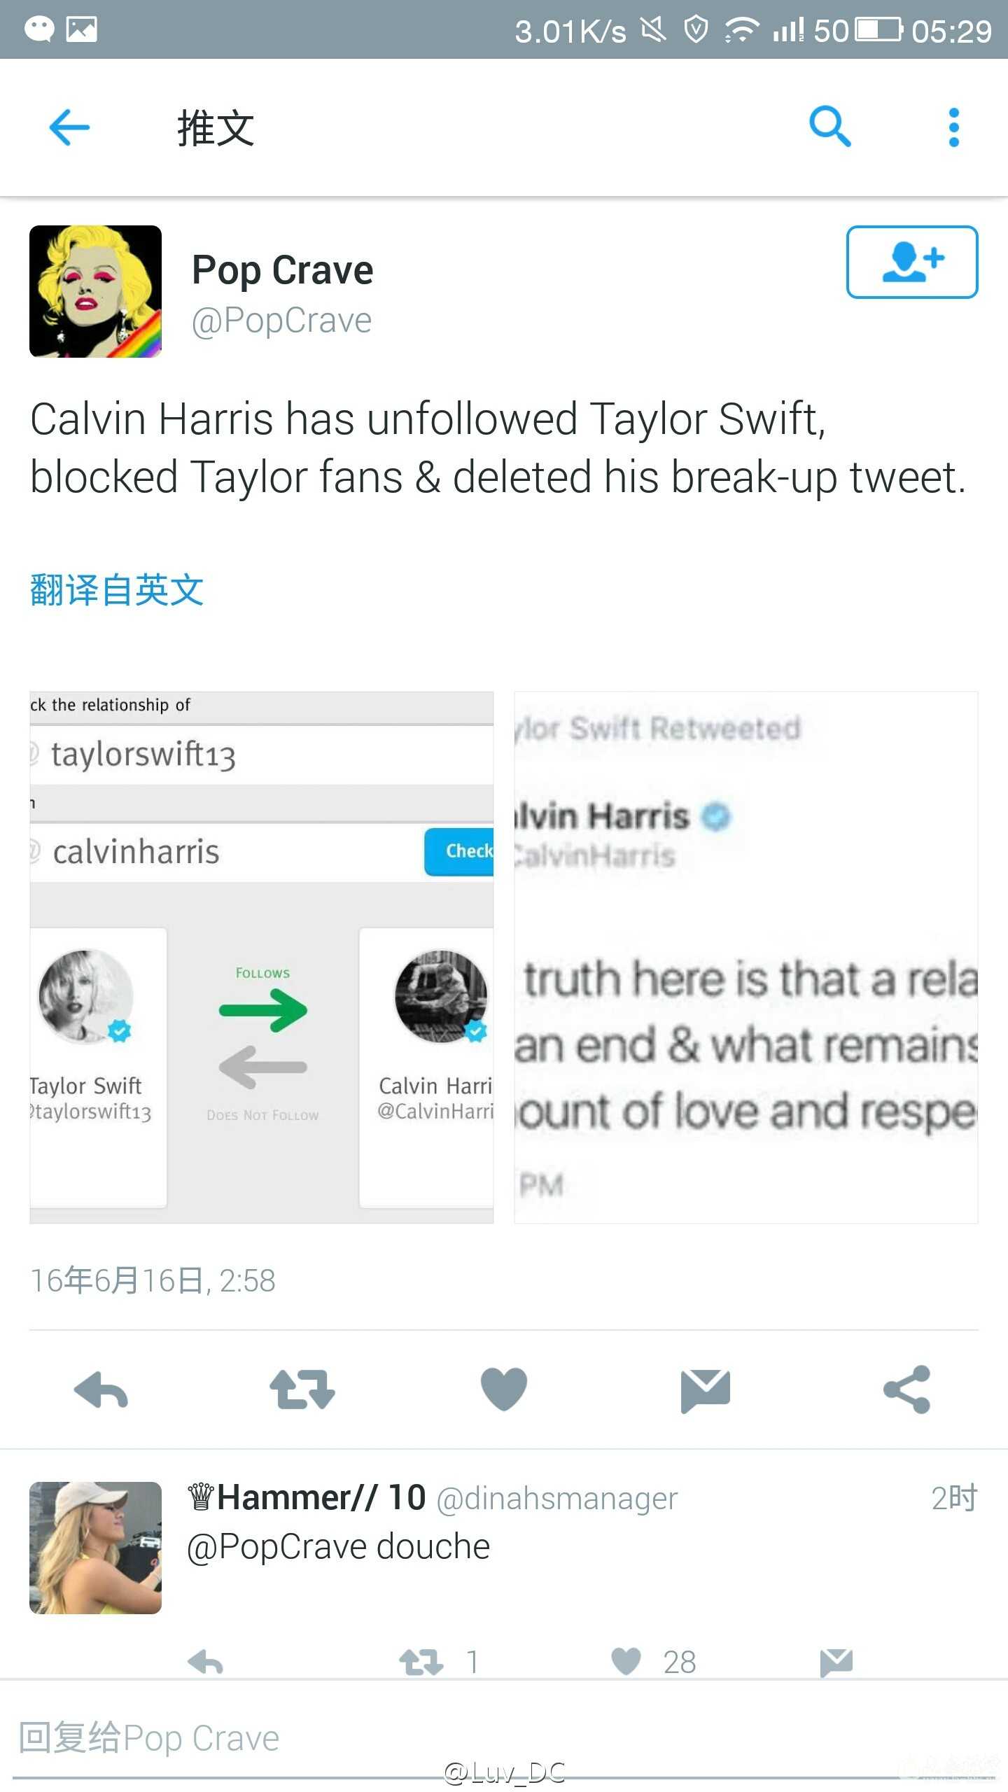The image size is (1008, 1792).
Task: Retweet the Pop Crave tweet
Action: [302, 1389]
